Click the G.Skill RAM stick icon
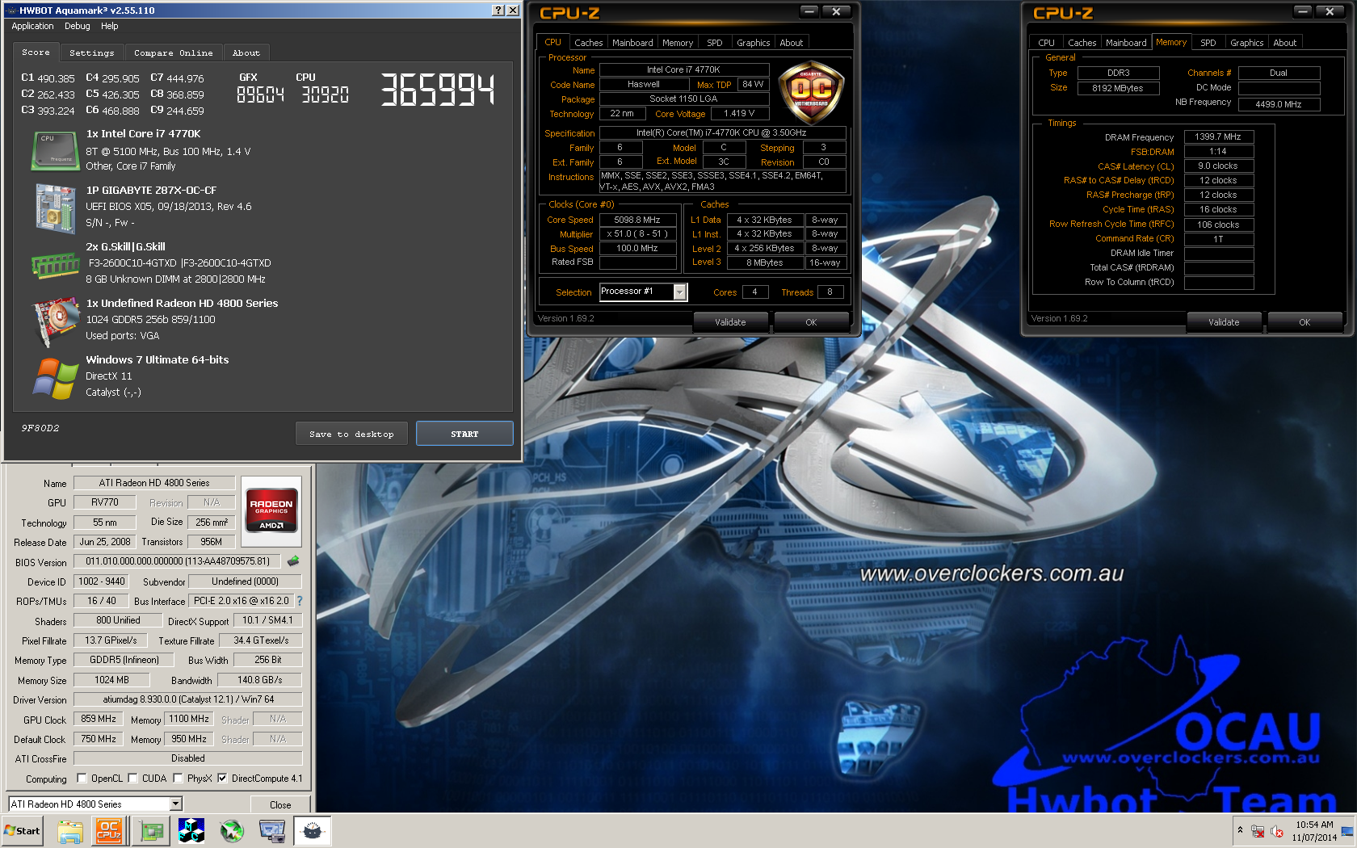This screenshot has height=848, width=1357. pyautogui.click(x=55, y=264)
